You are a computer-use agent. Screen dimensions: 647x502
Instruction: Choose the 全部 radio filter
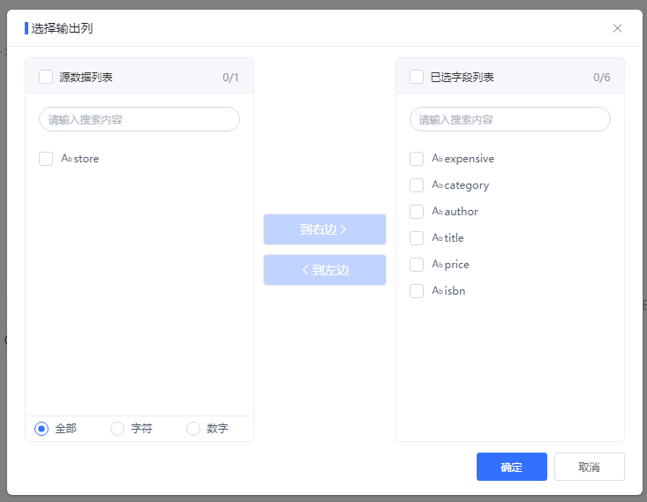click(x=41, y=429)
